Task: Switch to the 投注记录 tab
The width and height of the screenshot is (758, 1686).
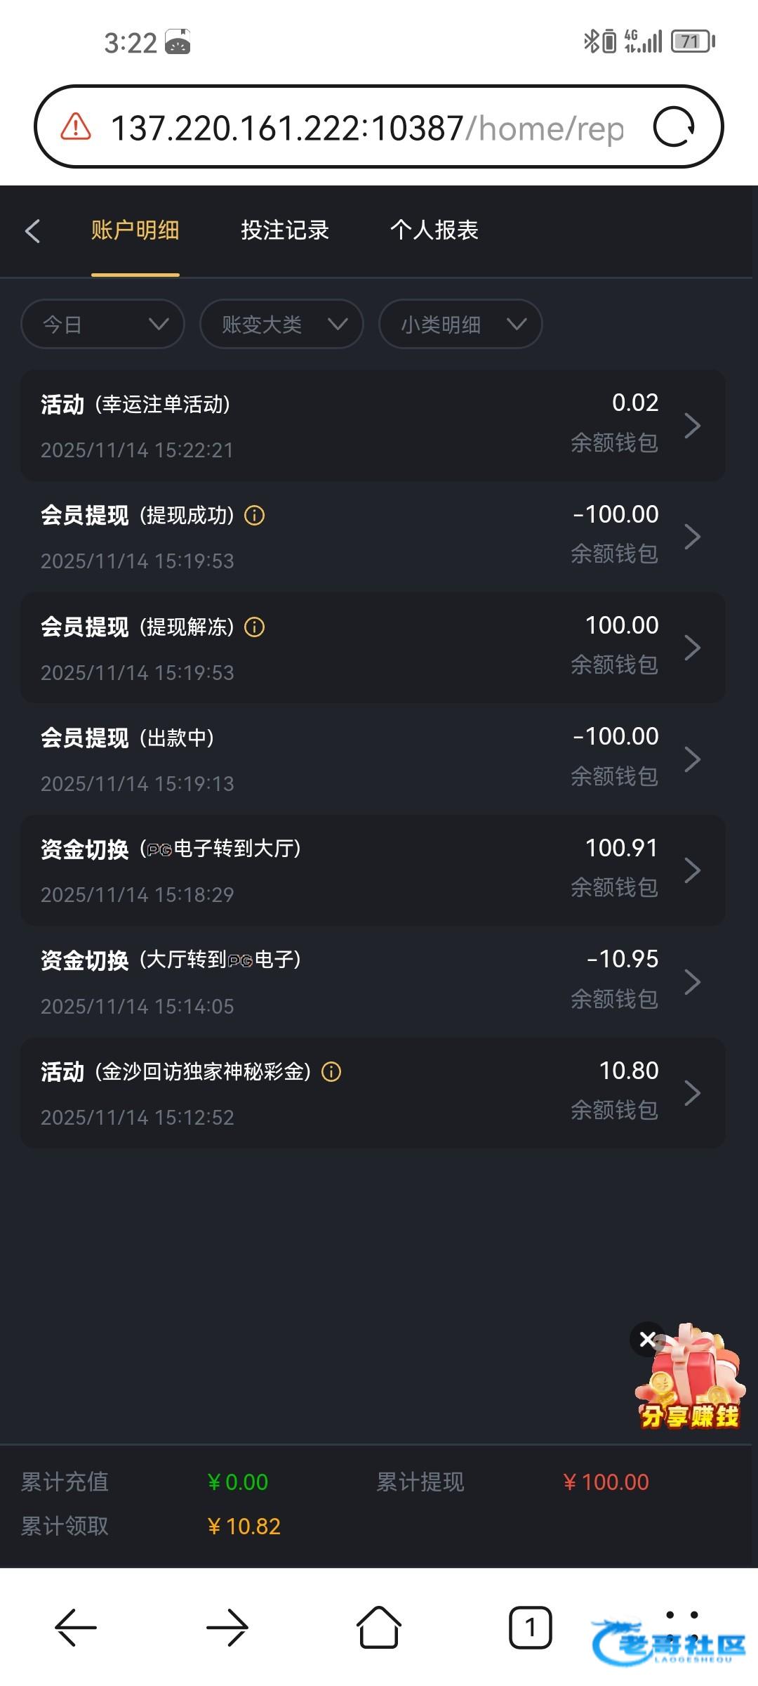Action: (x=285, y=230)
